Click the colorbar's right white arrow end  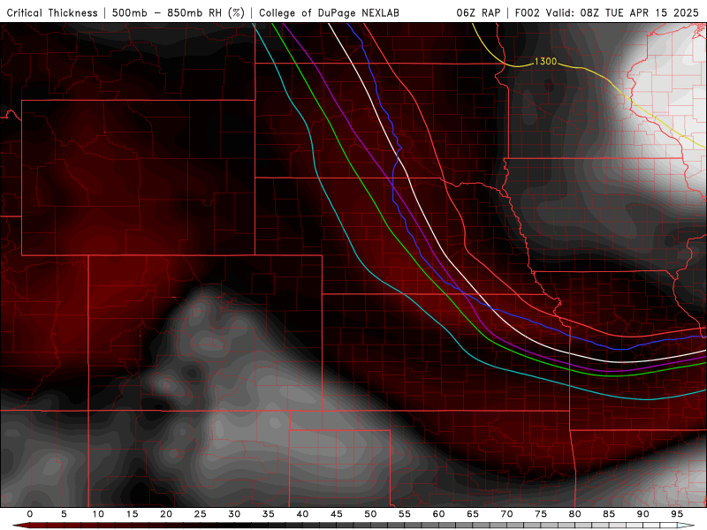(x=686, y=526)
